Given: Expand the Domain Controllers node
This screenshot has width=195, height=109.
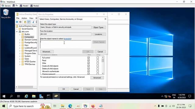Looking at the screenshot, I should pyautogui.click(x=19, y=40).
